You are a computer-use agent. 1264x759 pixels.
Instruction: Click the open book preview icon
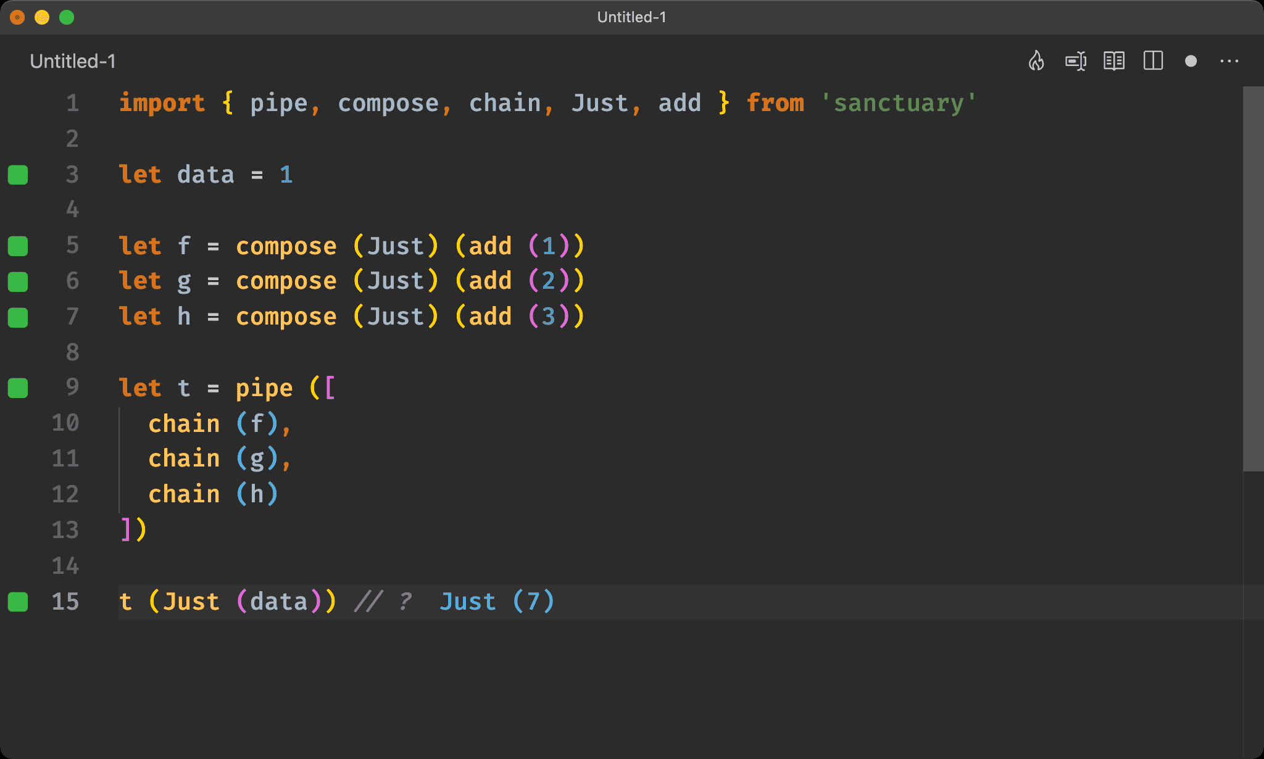pyautogui.click(x=1114, y=61)
